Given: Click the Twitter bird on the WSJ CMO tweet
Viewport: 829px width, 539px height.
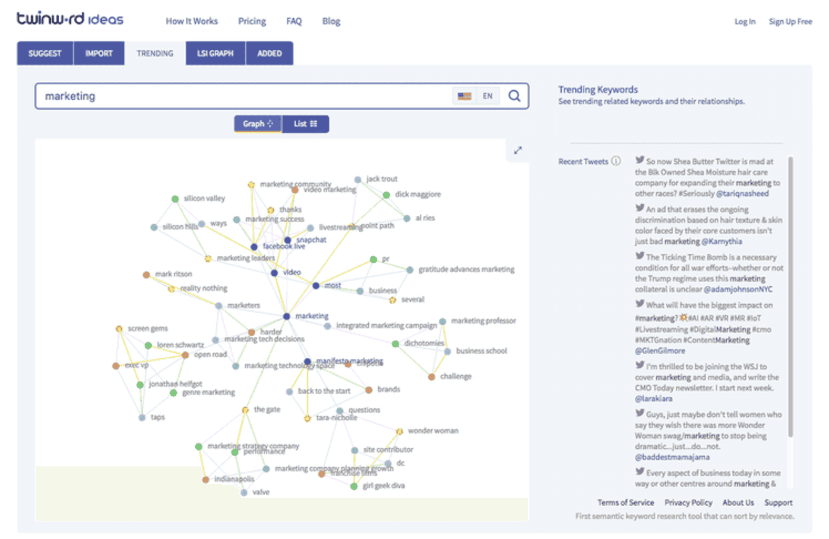Looking at the screenshot, I should [639, 365].
